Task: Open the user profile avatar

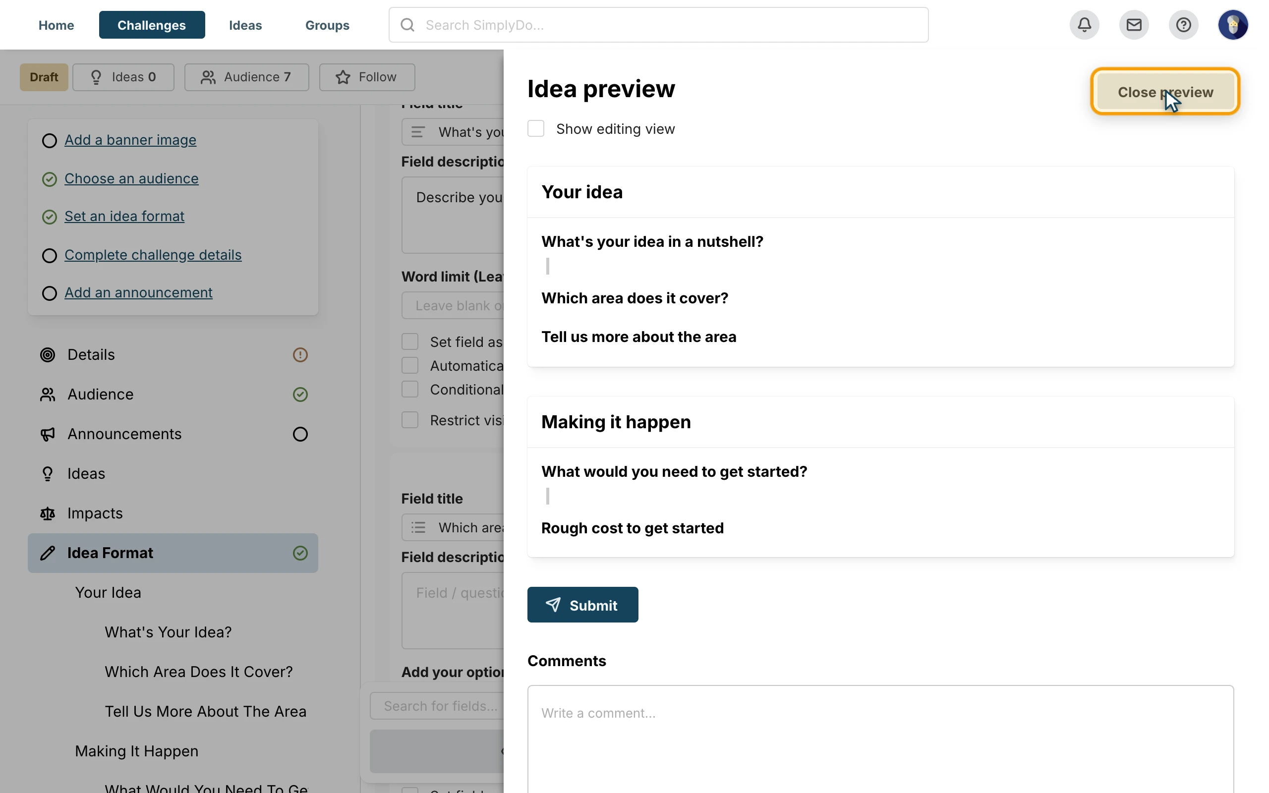Action: pos(1233,25)
